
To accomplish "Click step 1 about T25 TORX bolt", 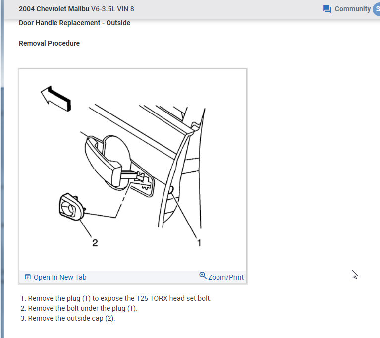I will tap(116, 298).
